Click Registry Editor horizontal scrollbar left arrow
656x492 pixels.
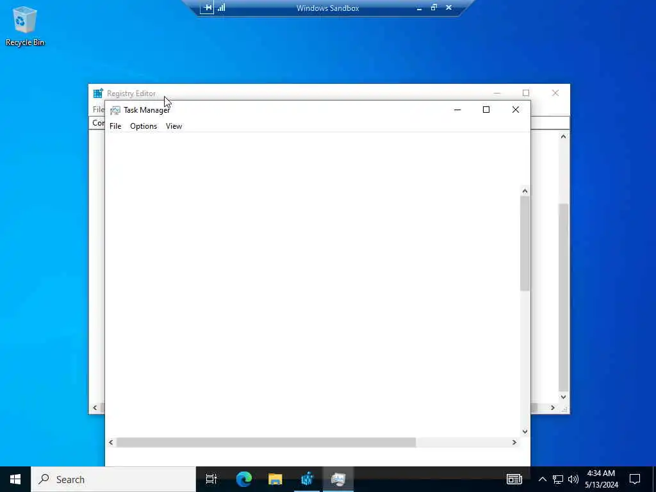[95, 407]
